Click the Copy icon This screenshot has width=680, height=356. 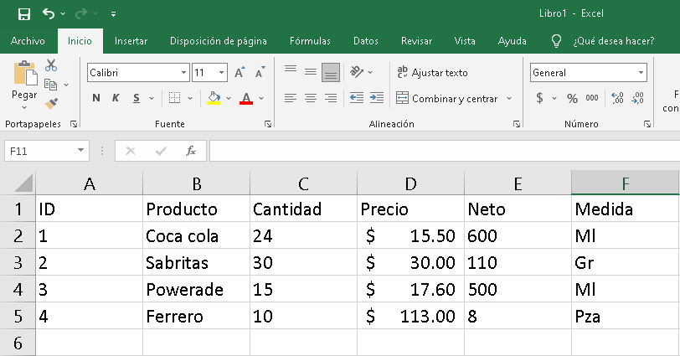pos(51,85)
